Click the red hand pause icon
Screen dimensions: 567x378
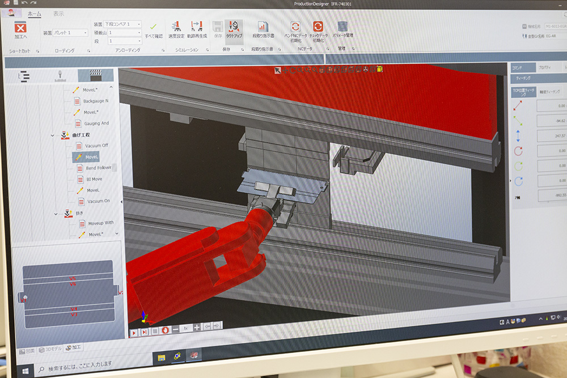165,330
